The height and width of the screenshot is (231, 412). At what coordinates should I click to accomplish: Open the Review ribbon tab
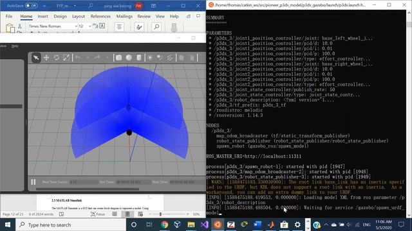144,16
